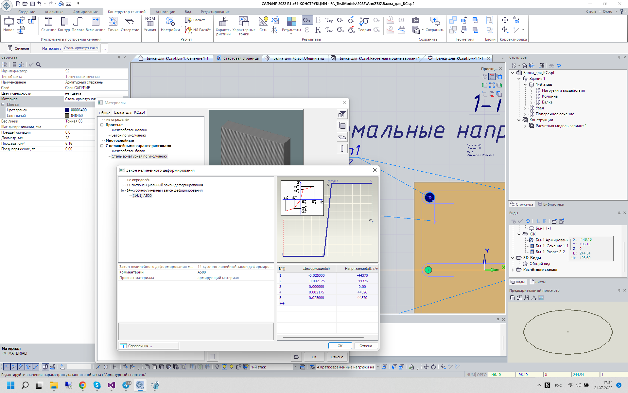The height and width of the screenshot is (393, 628).
Task: Open Chrome from the Windows taskbar
Action: [82, 385]
